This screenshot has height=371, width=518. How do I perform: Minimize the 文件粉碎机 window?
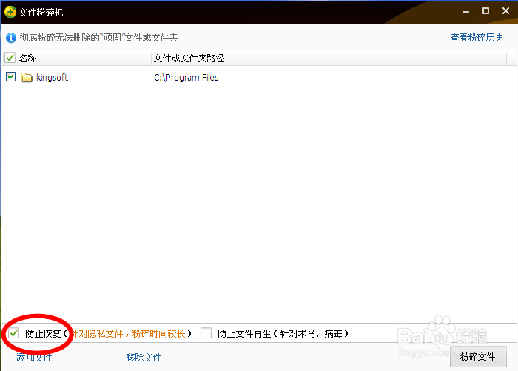coord(465,12)
